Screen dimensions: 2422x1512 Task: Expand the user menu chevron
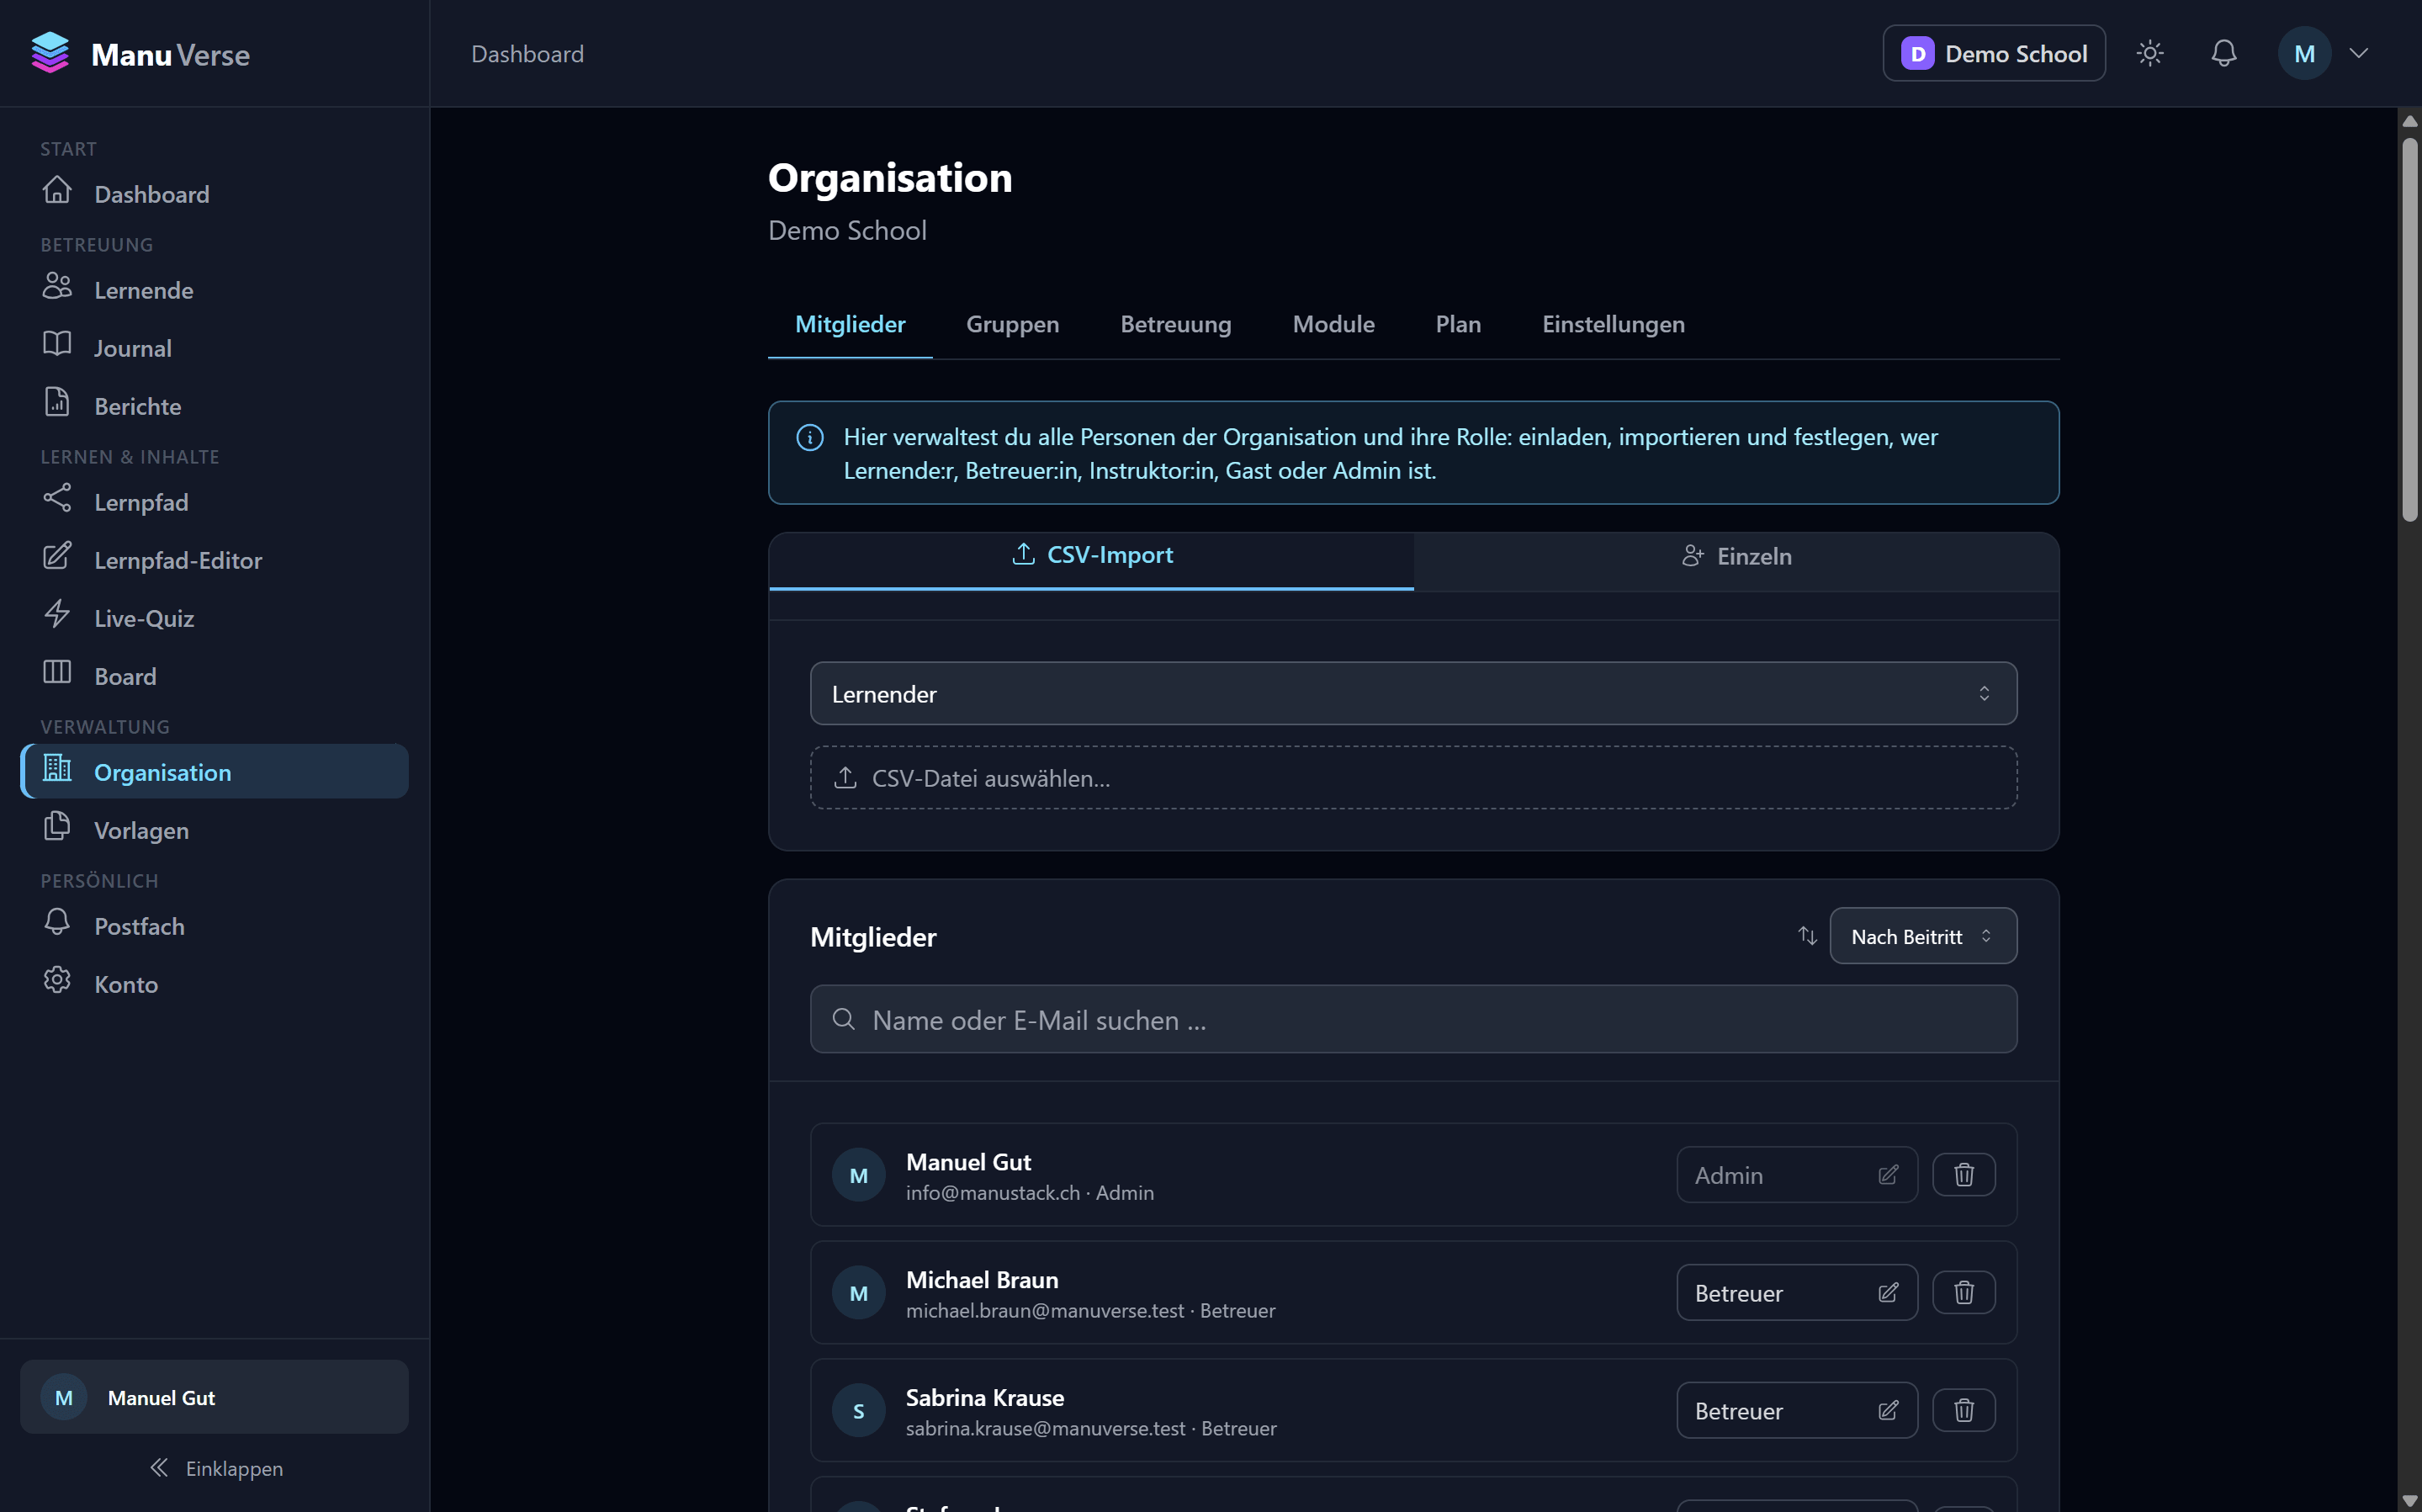click(2358, 53)
